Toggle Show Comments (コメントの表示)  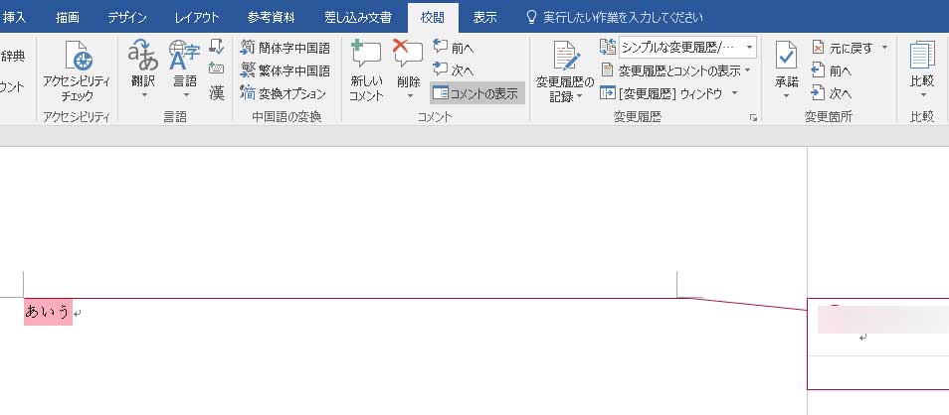(x=476, y=93)
